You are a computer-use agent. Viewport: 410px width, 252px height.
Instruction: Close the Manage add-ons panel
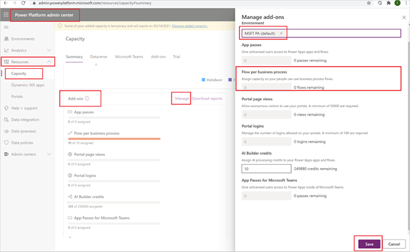(403, 18)
